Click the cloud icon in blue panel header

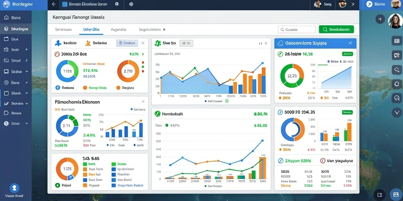click(280, 43)
